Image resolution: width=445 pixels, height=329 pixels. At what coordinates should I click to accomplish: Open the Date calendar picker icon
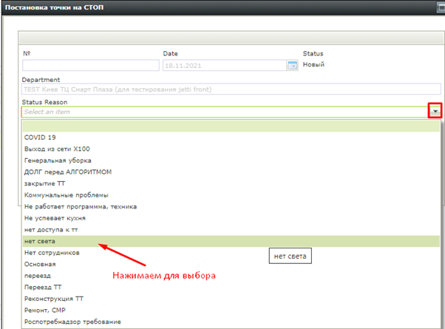(x=292, y=65)
